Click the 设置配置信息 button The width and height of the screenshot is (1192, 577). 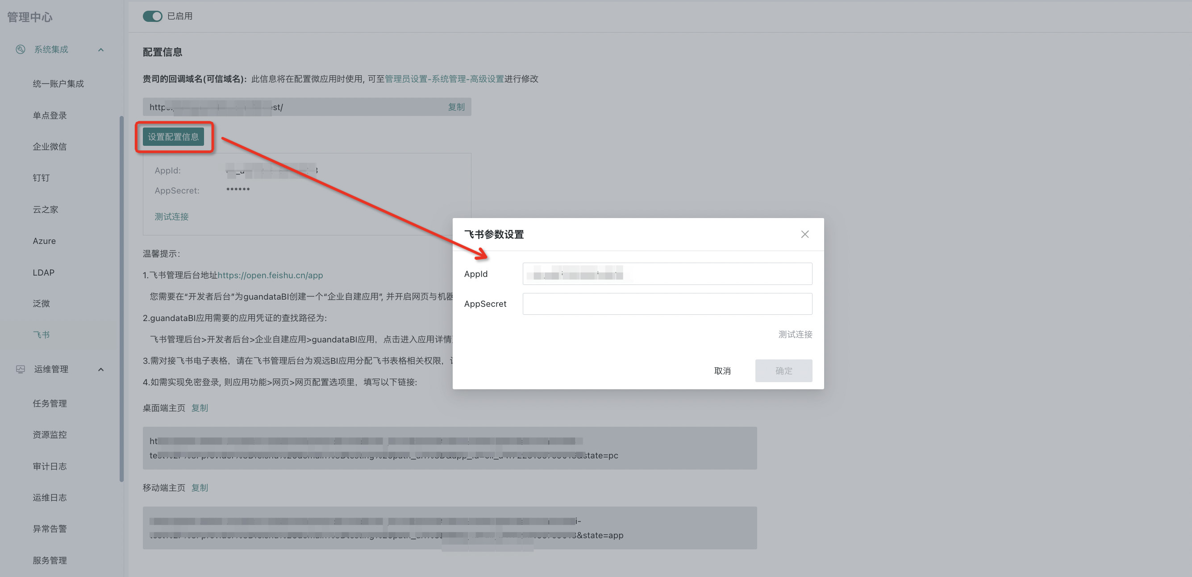tap(173, 137)
